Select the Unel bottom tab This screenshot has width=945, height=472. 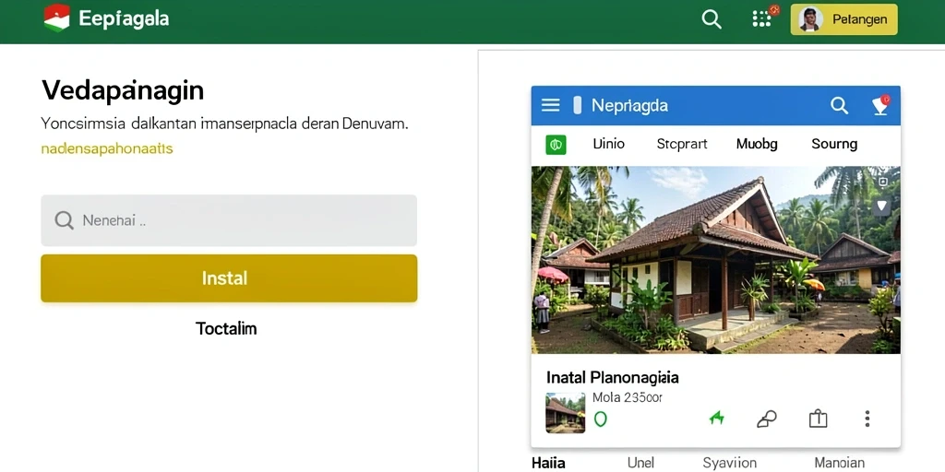pyautogui.click(x=640, y=463)
